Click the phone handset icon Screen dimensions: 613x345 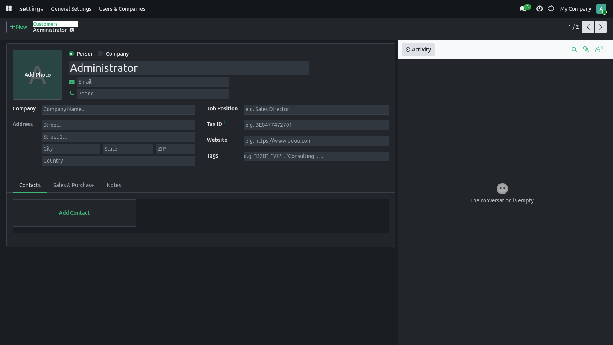72,94
